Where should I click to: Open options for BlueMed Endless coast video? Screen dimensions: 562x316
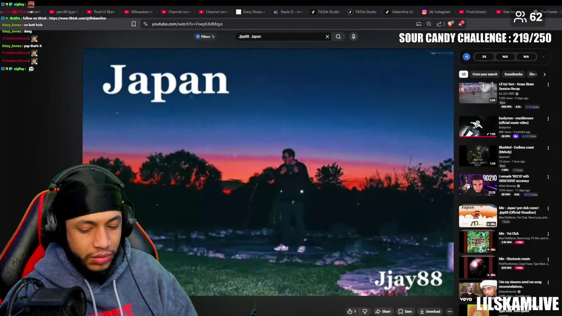tap(548, 148)
